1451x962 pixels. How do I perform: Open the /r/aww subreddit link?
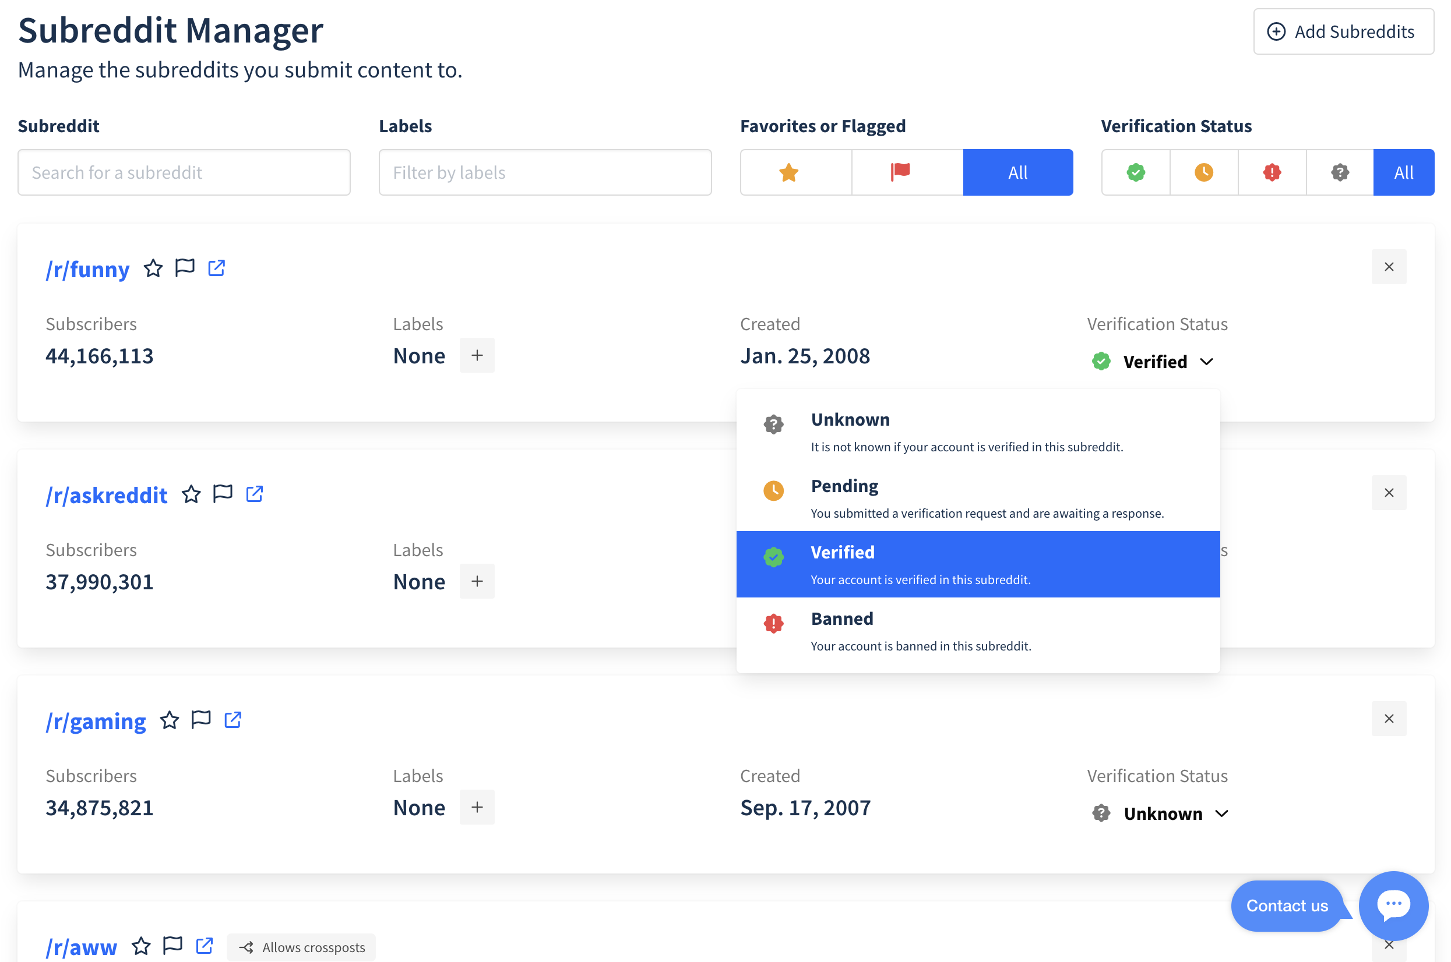click(x=82, y=947)
